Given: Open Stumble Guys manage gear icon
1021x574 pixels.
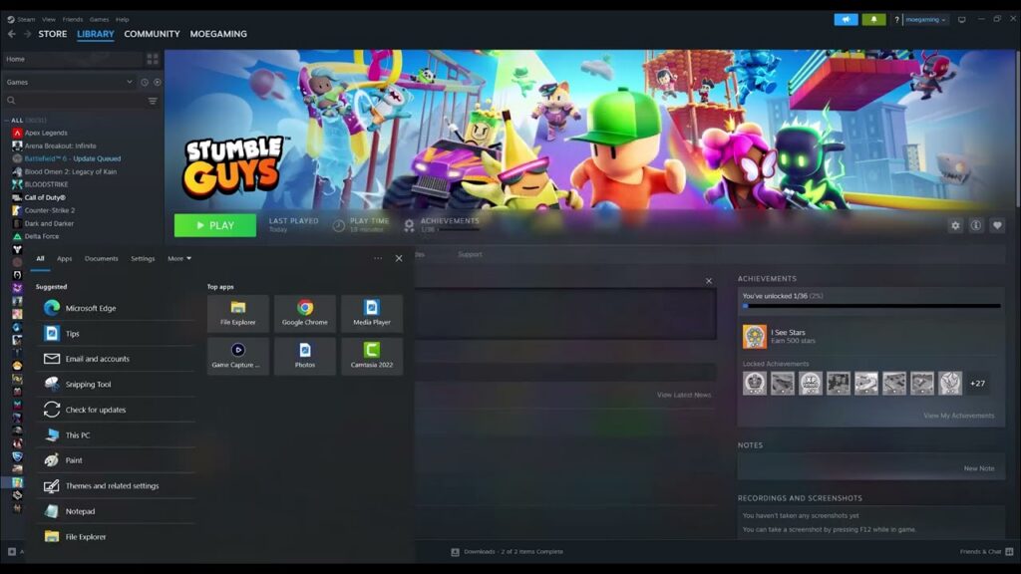Looking at the screenshot, I should (955, 226).
